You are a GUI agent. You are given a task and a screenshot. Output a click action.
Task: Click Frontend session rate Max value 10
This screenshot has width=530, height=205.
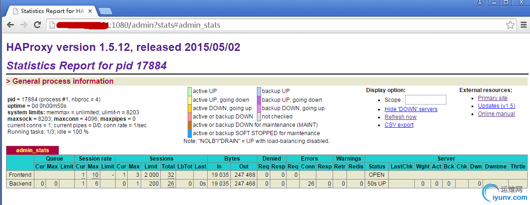pyautogui.click(x=95, y=175)
